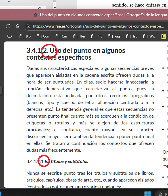Click heading 3.4.1.2. Uso del punto
Image resolution: width=168 pixels, height=196 pixels.
click(x=76, y=54)
